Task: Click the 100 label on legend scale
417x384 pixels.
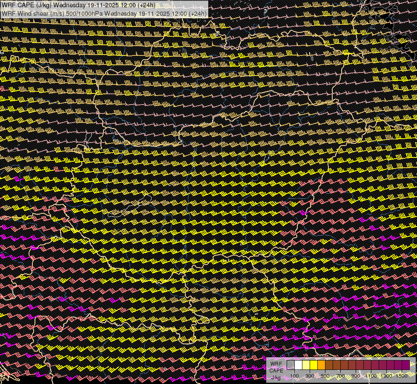Action: pyautogui.click(x=294, y=376)
